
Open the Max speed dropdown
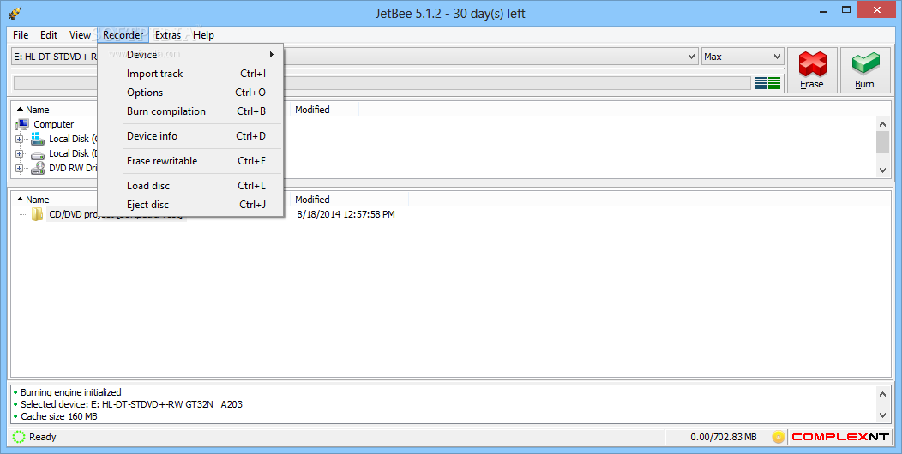743,57
